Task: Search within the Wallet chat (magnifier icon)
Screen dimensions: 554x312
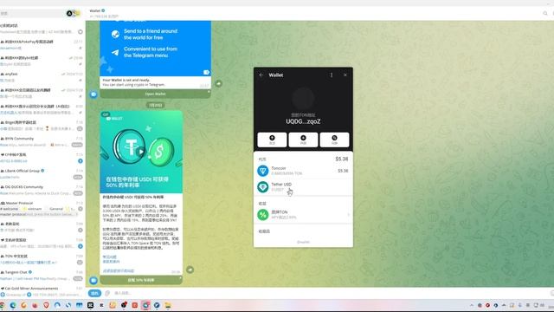Action: click(x=545, y=14)
